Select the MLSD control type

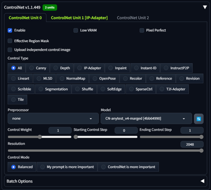click(x=44, y=78)
